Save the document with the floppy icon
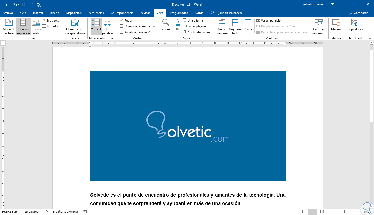This screenshot has width=374, height=215. click(8, 5)
